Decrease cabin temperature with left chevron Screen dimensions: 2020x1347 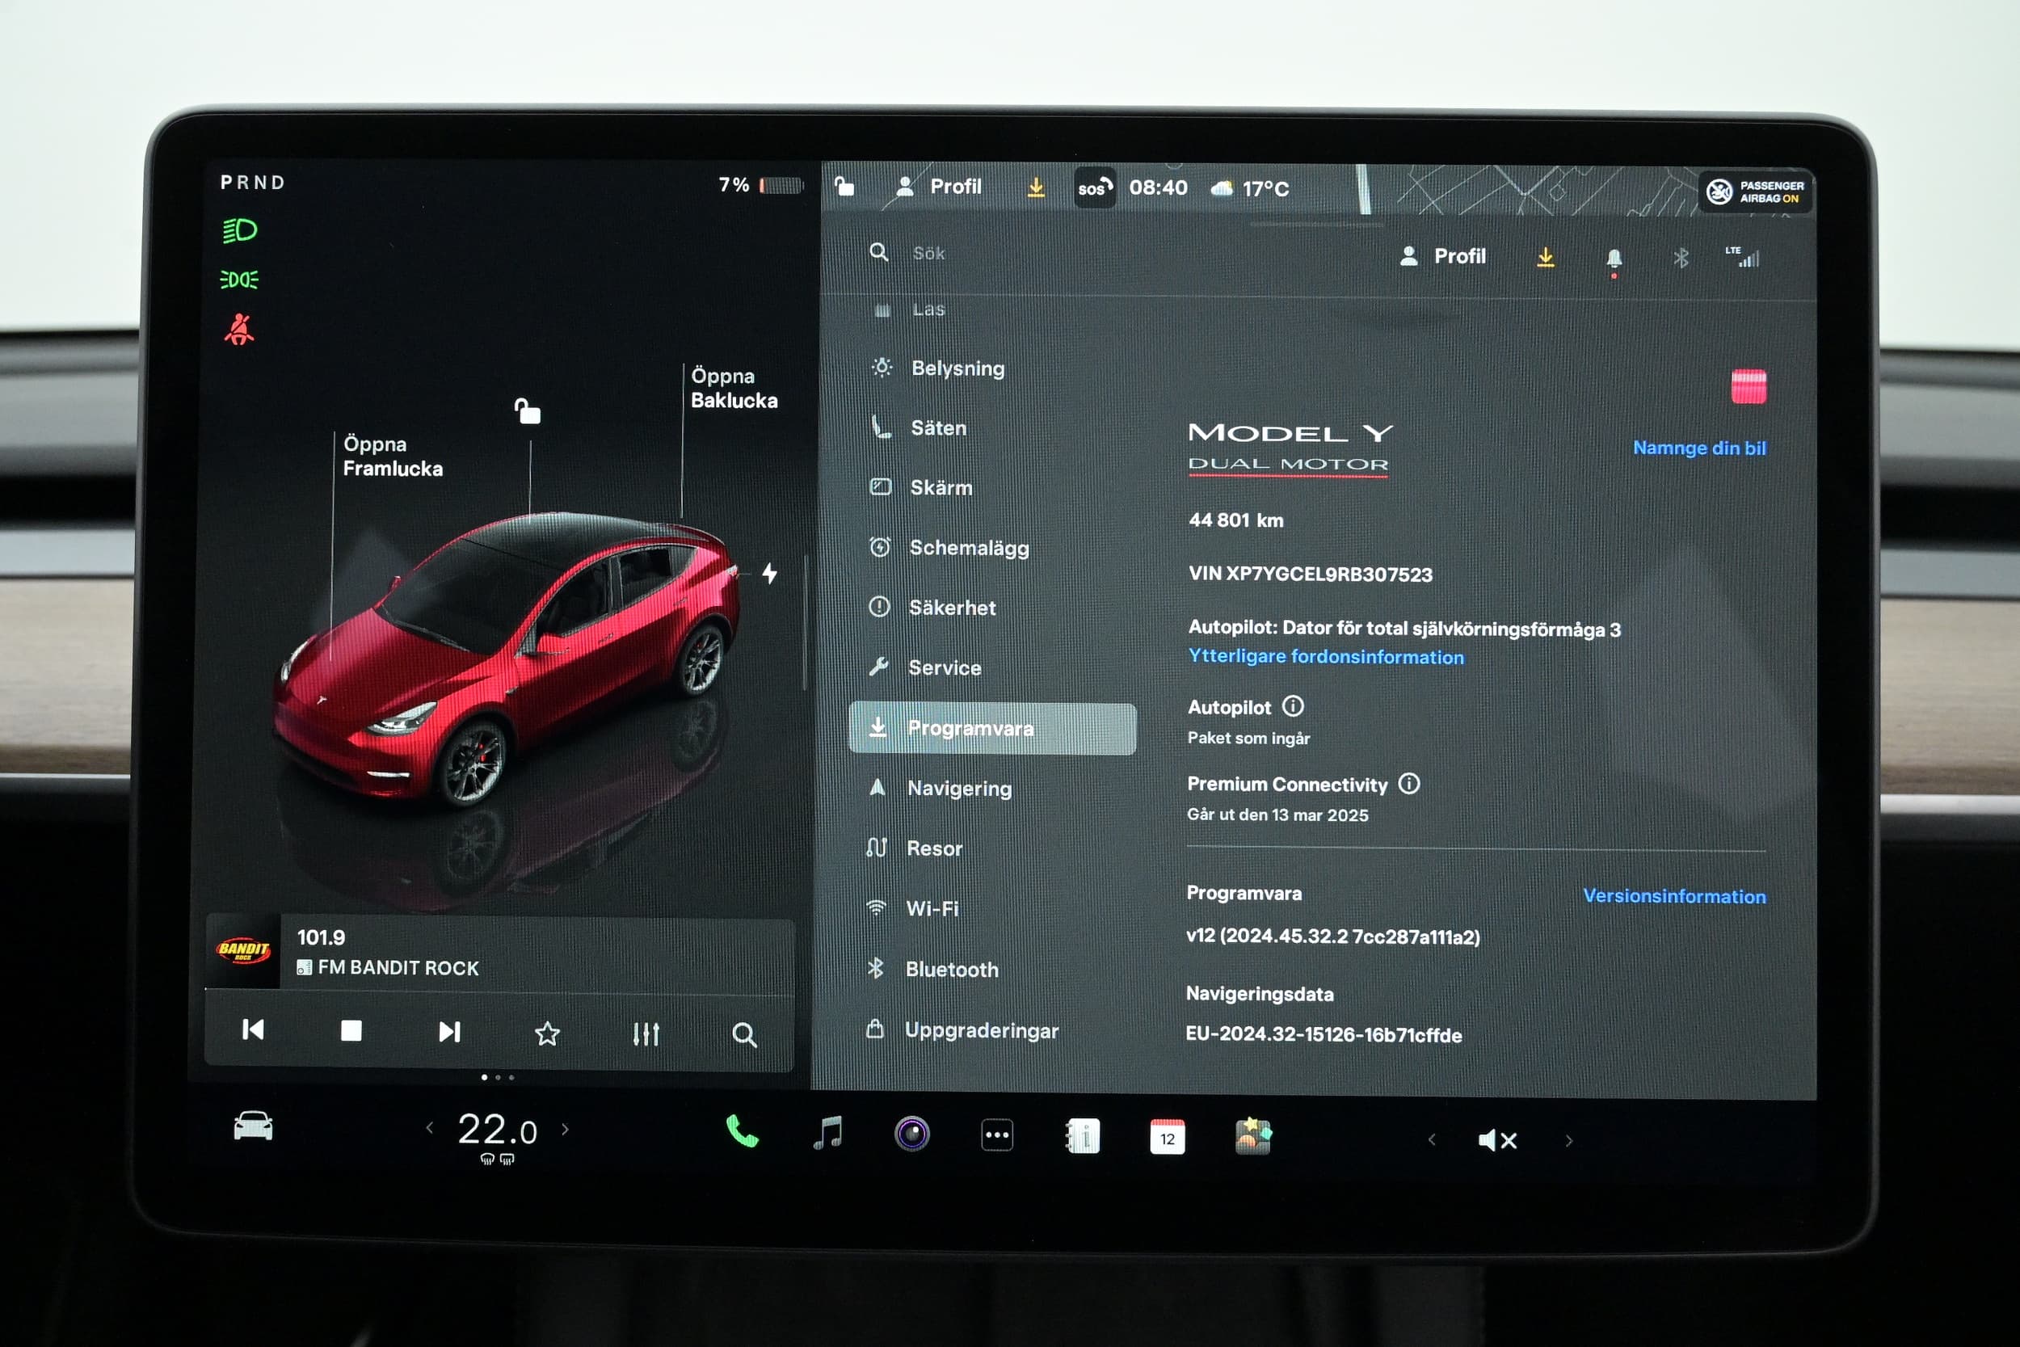pos(429,1129)
